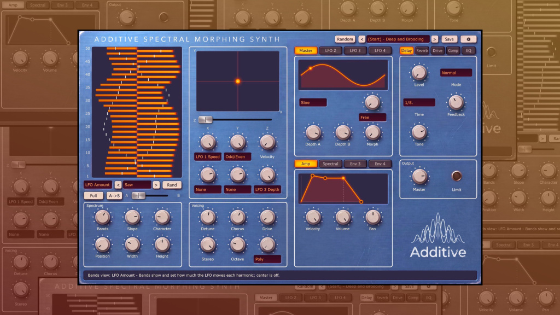Click the LFO Depth B knob

(x=342, y=132)
